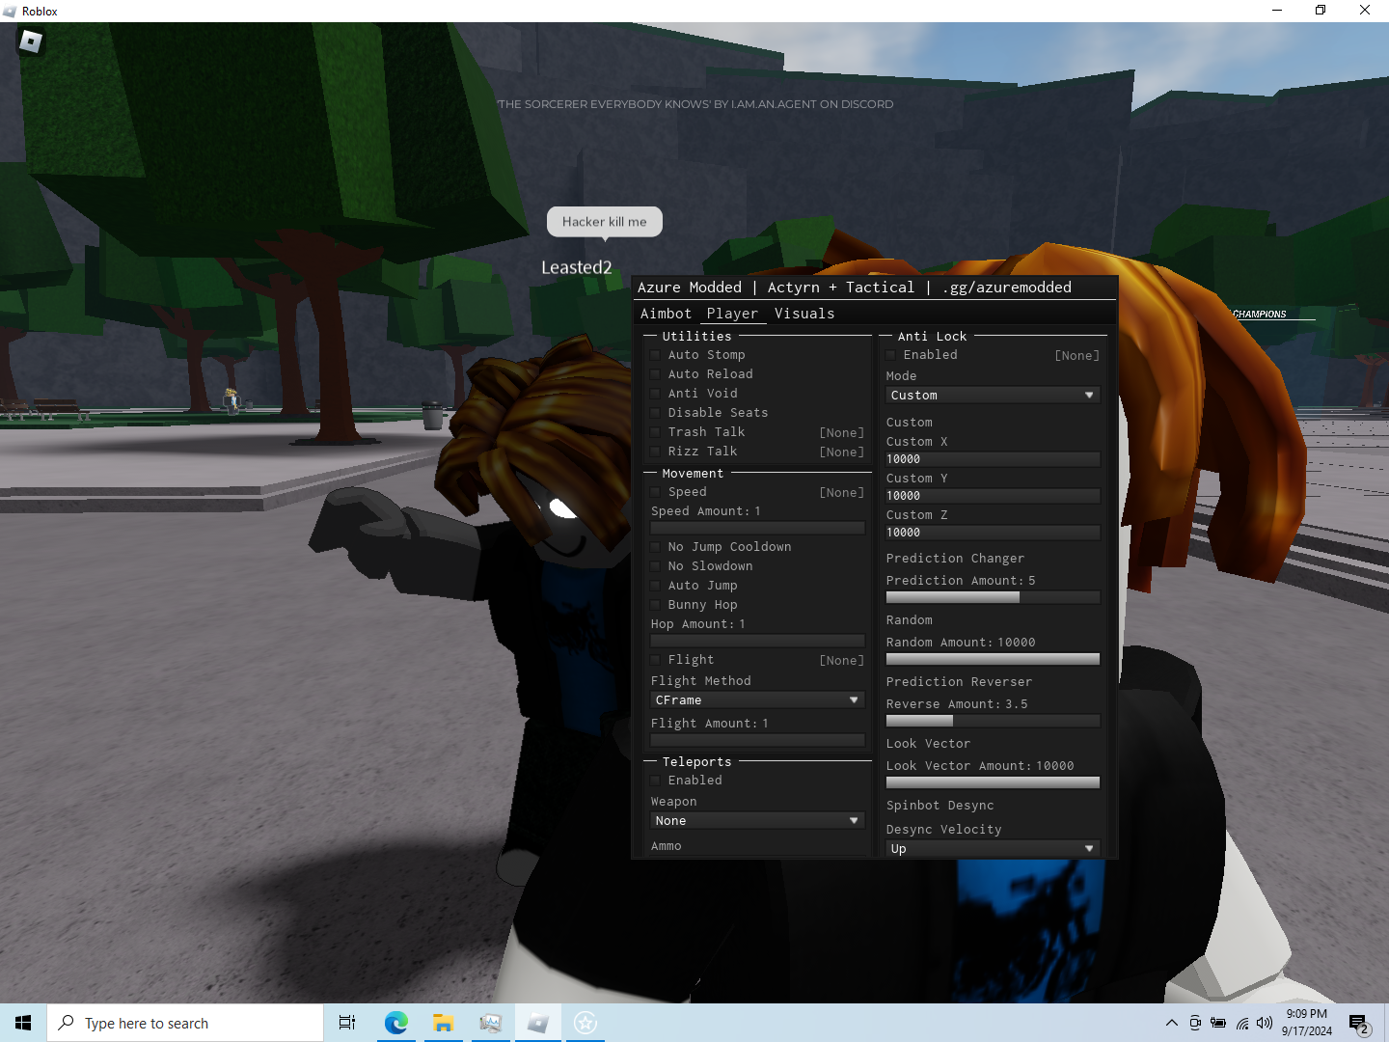The width and height of the screenshot is (1389, 1042).
Task: Toggle the Speed checkbox
Action: 656,492
